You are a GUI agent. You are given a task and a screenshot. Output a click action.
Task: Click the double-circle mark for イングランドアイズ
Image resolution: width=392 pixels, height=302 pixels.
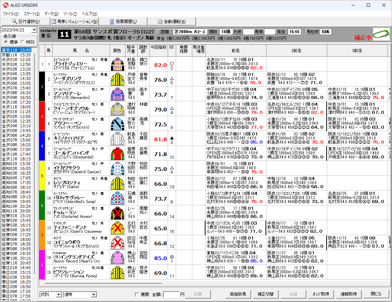(171, 257)
